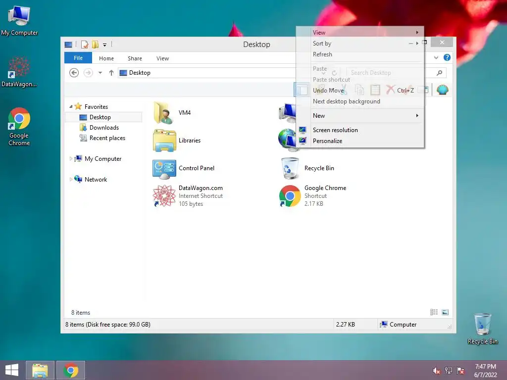Viewport: 507px width, 380px height.
Task: Collapse the Favorites tree group
Action: tap(71, 106)
